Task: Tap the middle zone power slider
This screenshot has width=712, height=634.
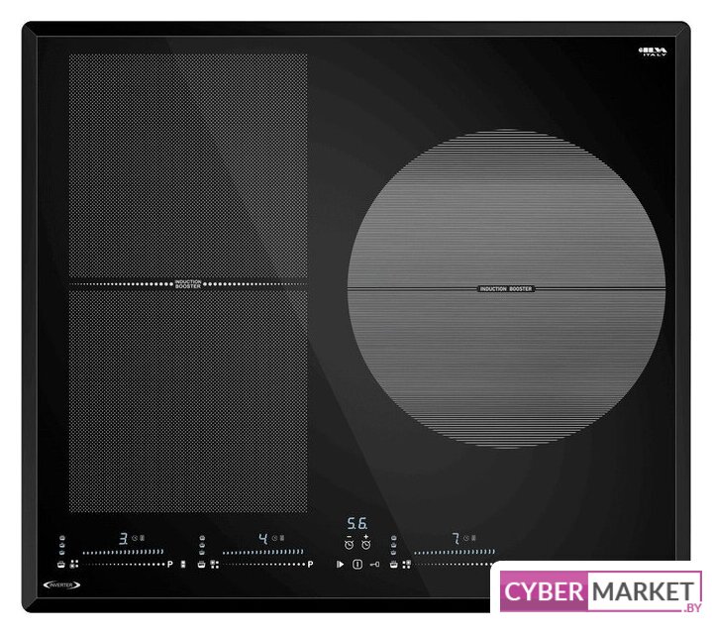Action: tap(262, 552)
